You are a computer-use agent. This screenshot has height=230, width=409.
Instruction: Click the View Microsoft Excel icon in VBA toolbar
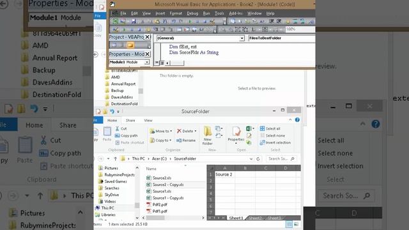point(115,21)
